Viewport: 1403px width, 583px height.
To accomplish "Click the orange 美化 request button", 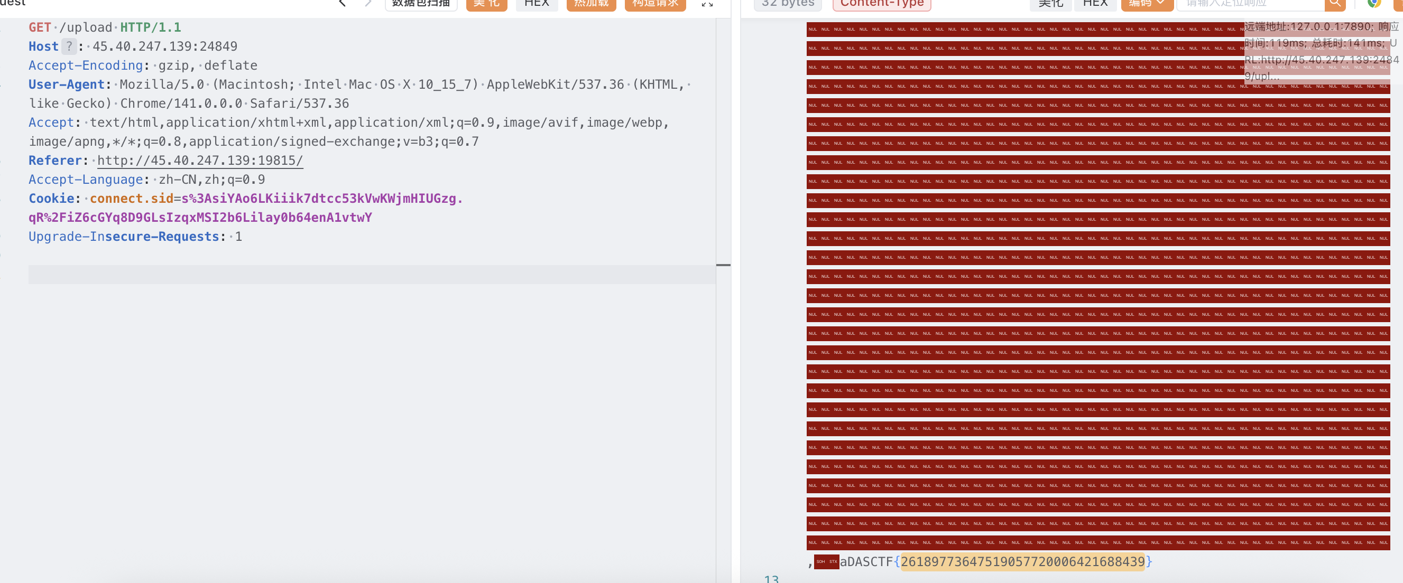I will 486,4.
